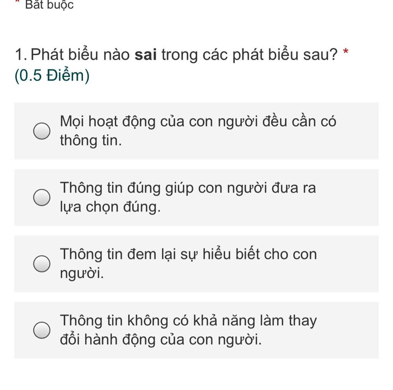Image resolution: width=393 pixels, height=390 pixels.
Task: Click the "(0.5 Điểm)" points label
Action: 52,76
